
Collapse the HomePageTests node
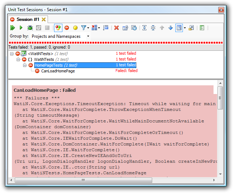(25, 65)
